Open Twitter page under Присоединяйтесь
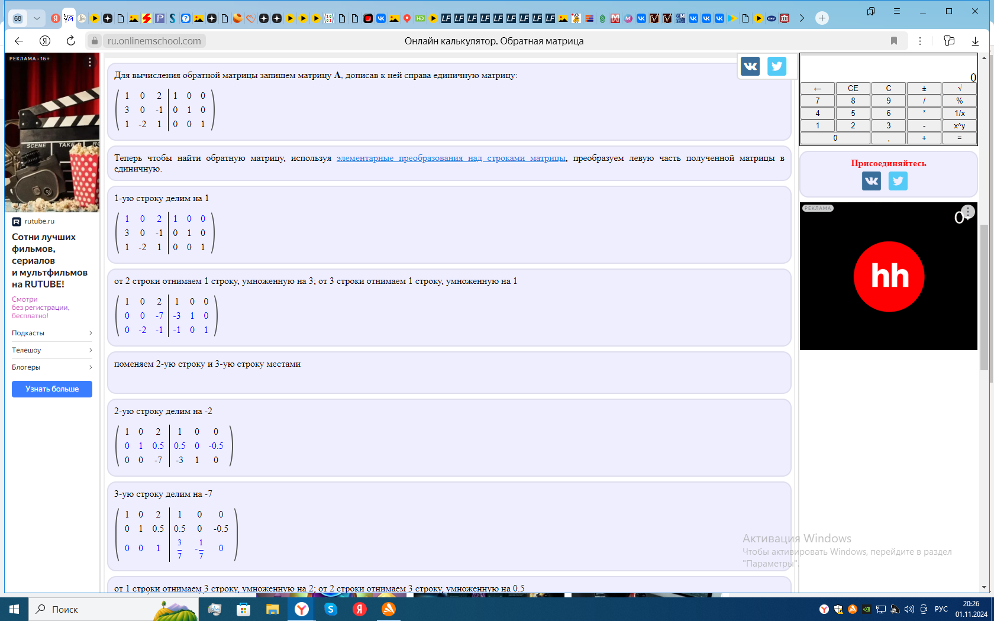The height and width of the screenshot is (621, 994). click(898, 181)
